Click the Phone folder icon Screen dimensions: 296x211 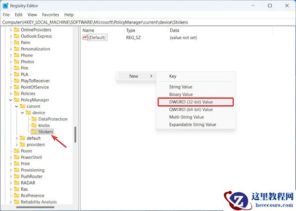(17, 56)
